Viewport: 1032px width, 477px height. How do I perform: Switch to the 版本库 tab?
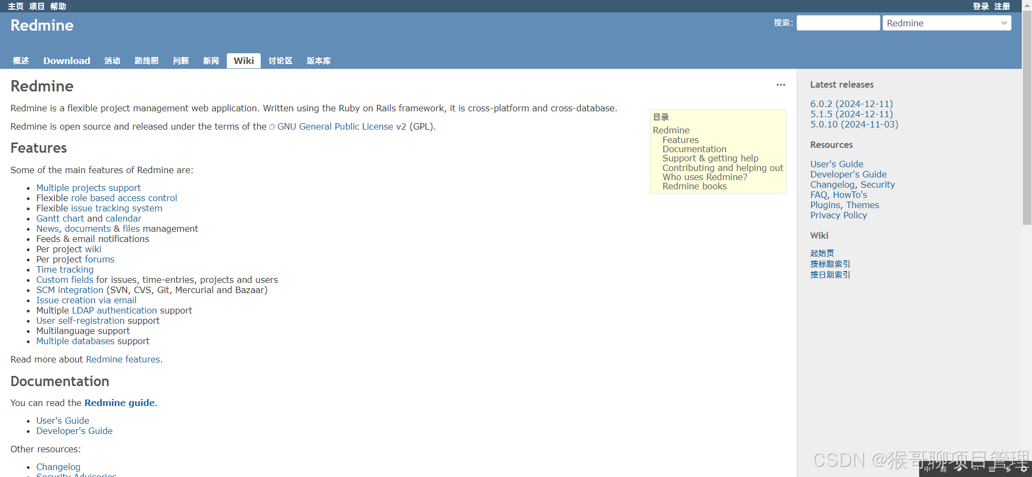(x=319, y=61)
